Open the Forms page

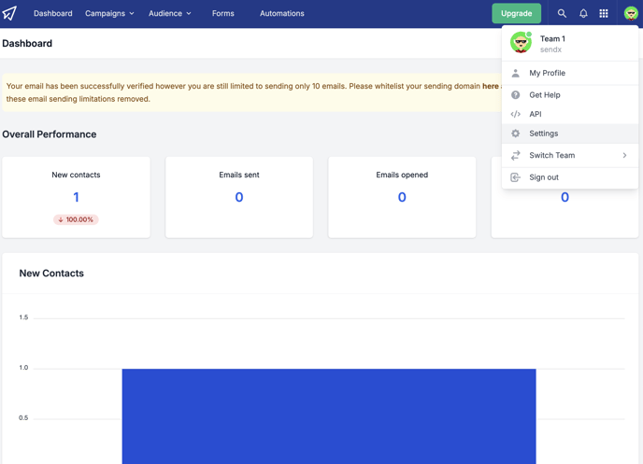pyautogui.click(x=223, y=13)
